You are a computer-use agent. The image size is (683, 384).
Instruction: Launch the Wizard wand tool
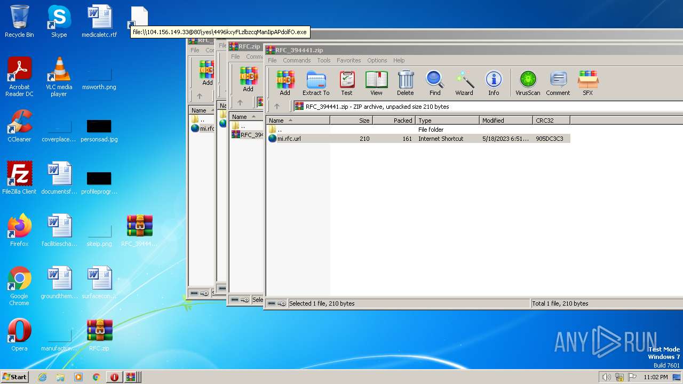(x=464, y=83)
